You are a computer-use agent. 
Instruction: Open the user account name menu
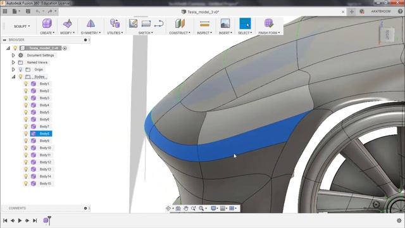[x=381, y=11]
